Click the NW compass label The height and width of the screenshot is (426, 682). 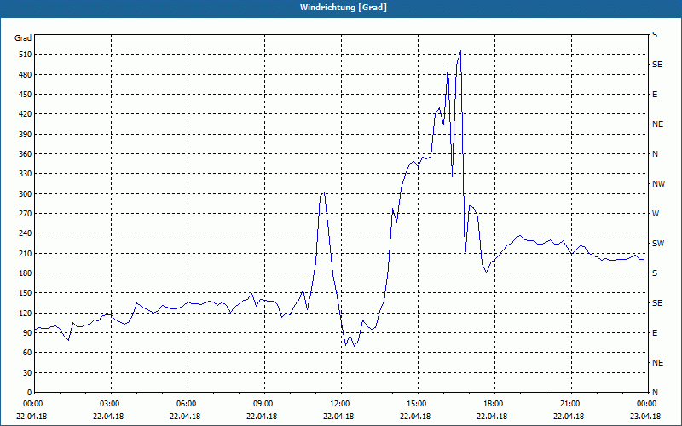click(658, 184)
